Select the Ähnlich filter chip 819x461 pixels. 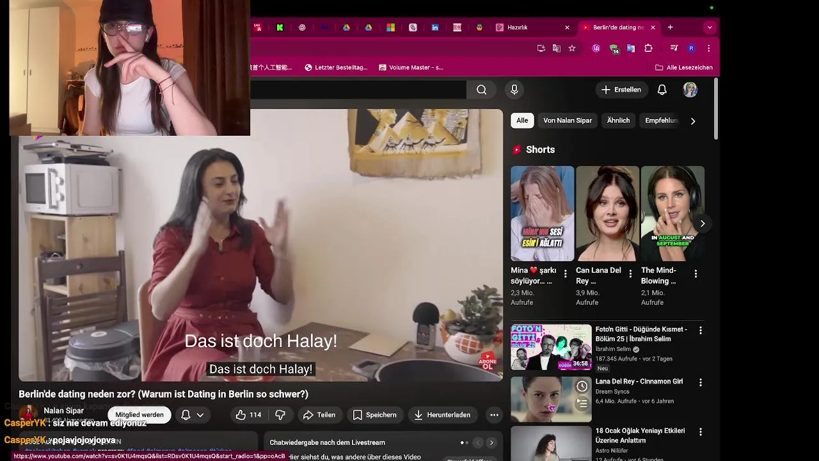618,120
